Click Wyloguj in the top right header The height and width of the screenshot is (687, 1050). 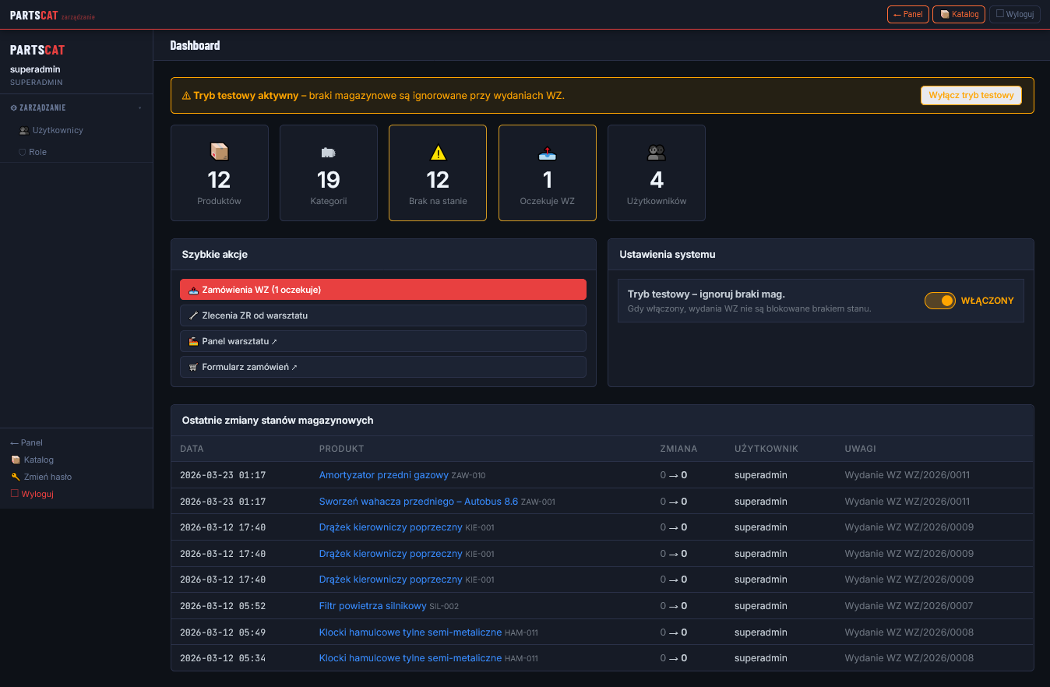pyautogui.click(x=1014, y=14)
